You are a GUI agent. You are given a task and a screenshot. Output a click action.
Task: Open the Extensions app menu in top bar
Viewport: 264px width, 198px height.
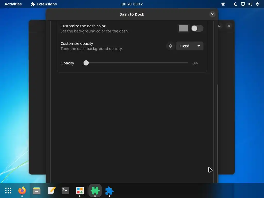pyautogui.click(x=44, y=4)
